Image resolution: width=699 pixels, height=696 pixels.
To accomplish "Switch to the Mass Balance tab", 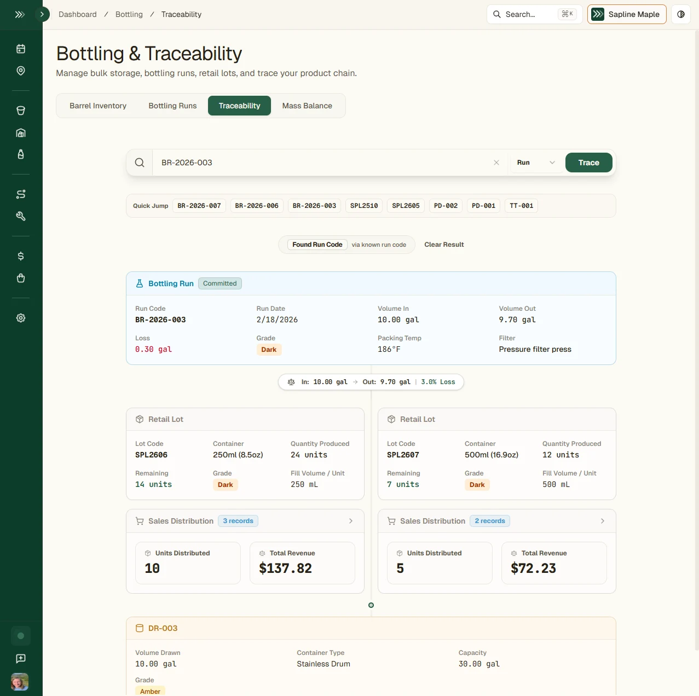I will pyautogui.click(x=307, y=106).
